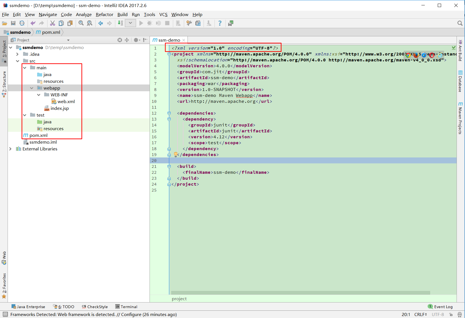Toggle the 1: Project tool window button
The width and height of the screenshot is (465, 318).
coord(4,51)
